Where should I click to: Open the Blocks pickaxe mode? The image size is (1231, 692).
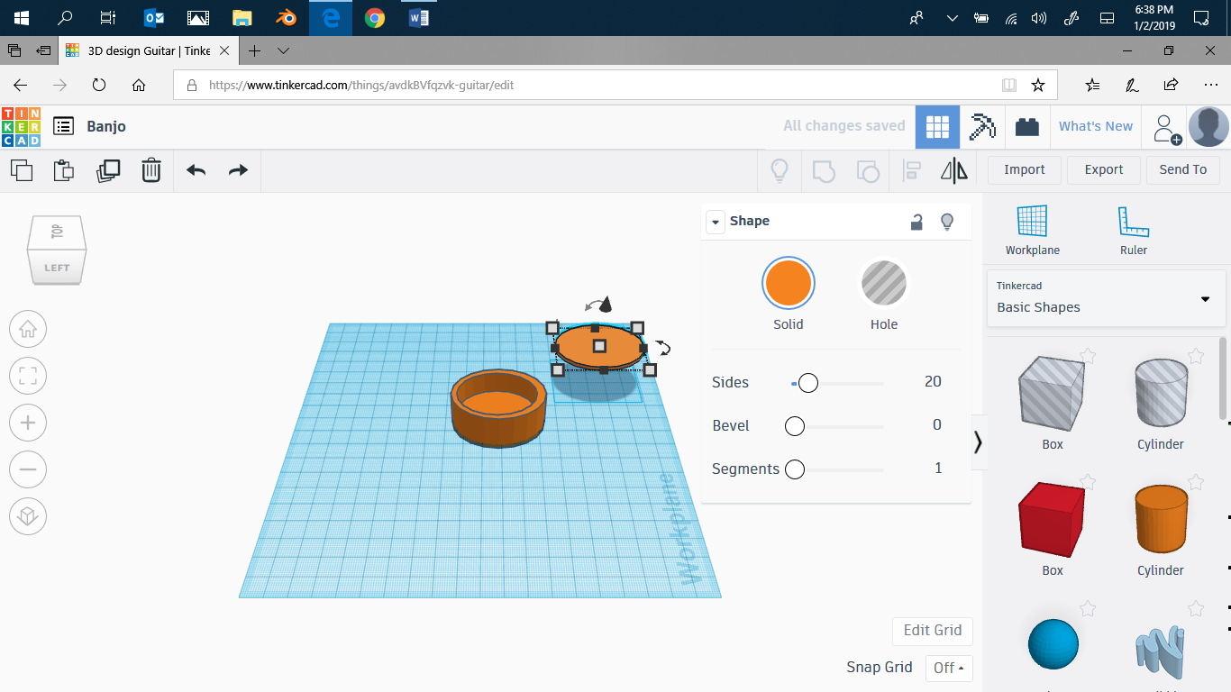pos(982,127)
